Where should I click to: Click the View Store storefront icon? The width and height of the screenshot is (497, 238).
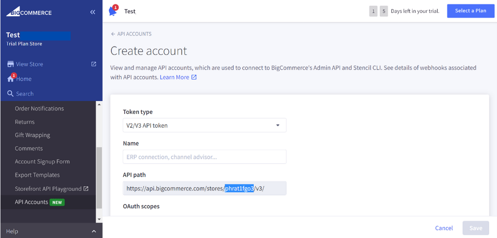pos(10,64)
